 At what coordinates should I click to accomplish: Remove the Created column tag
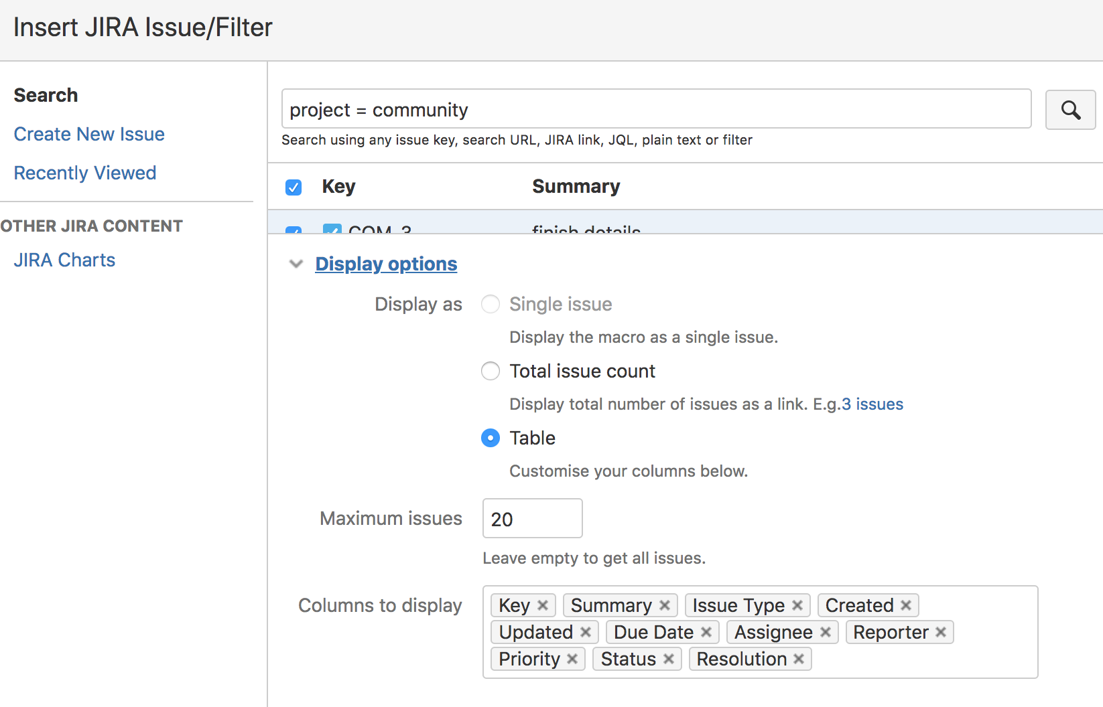pos(906,605)
